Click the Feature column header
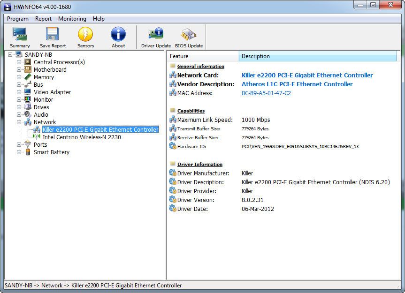 pyautogui.click(x=203, y=56)
